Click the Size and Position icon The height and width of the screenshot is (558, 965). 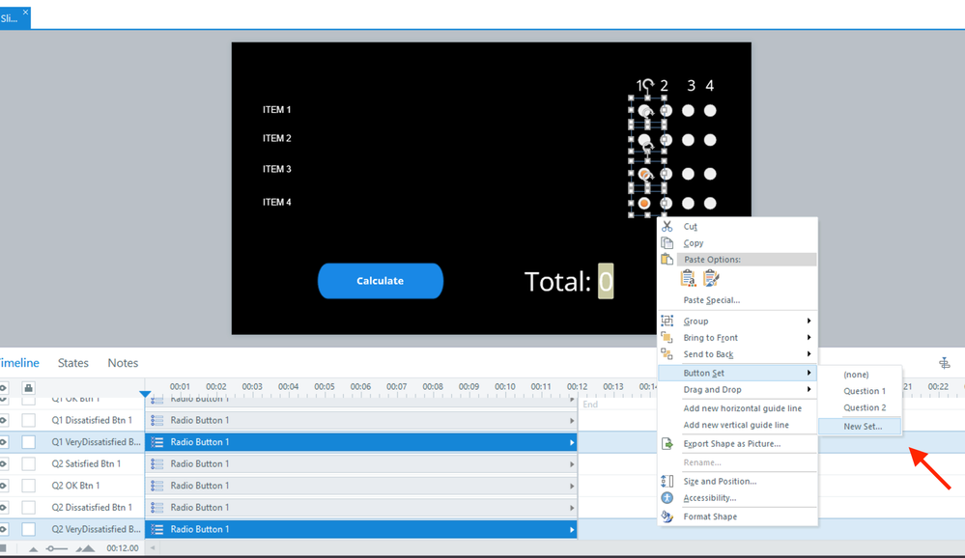click(x=667, y=481)
